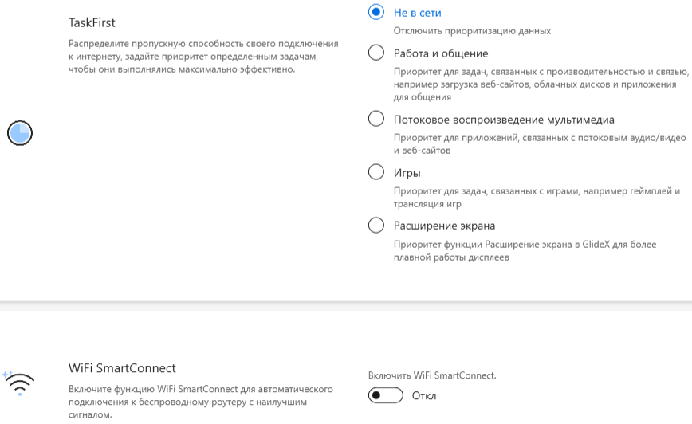Toggle the WiFi SmartConnect switch on
Viewport: 692px width, 424px height.
pos(386,396)
